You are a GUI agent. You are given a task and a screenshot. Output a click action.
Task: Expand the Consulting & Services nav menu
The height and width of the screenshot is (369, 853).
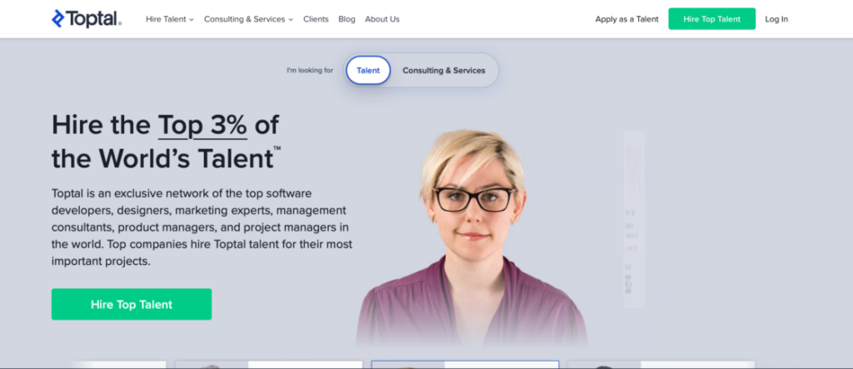click(x=248, y=19)
